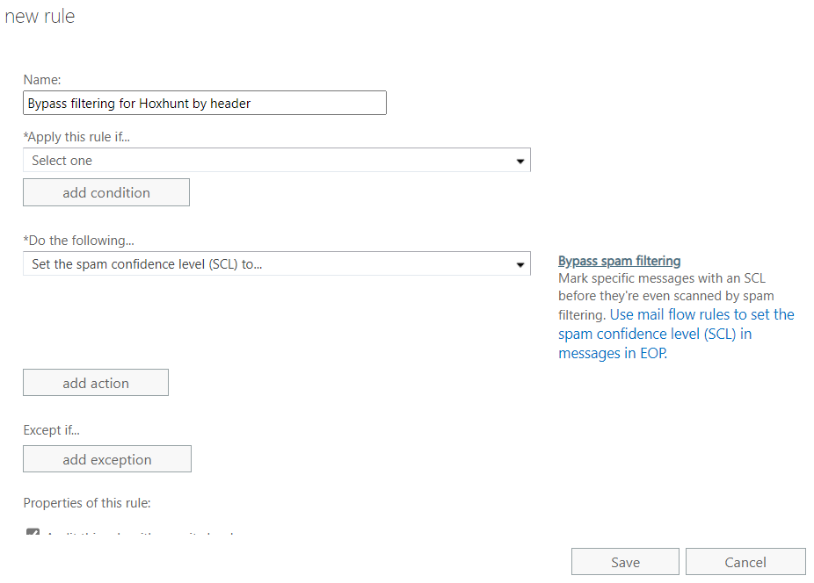The width and height of the screenshot is (814, 583).
Task: Open the "Bypass spam filtering" link
Action: click(x=619, y=260)
